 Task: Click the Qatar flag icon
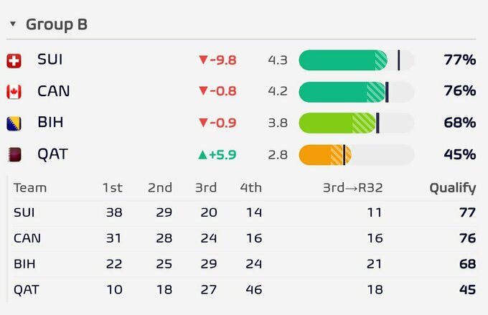click(x=14, y=155)
